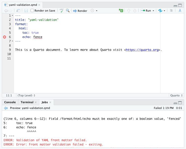Screen dimensions: 186x149
Task: Click the spell check icon
Action: tap(61, 11)
